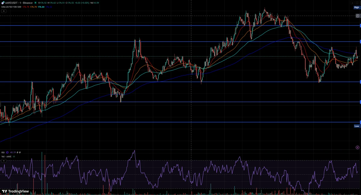The image size is (361, 195).
Task: Collapse the EMA indicator legend
Action: click(x=4, y=11)
